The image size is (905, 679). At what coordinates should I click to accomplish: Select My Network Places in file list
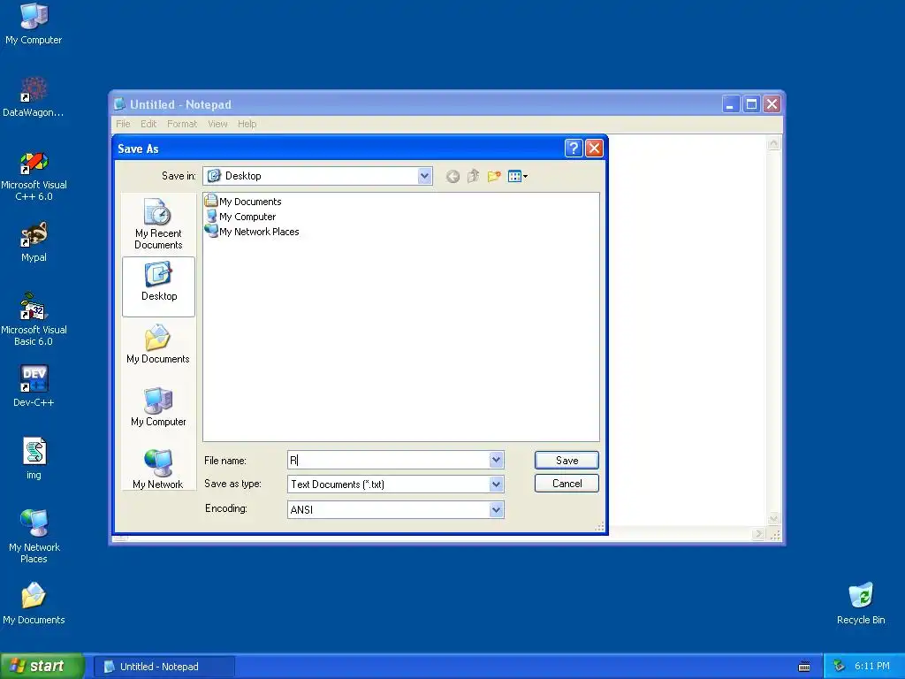tap(252, 232)
